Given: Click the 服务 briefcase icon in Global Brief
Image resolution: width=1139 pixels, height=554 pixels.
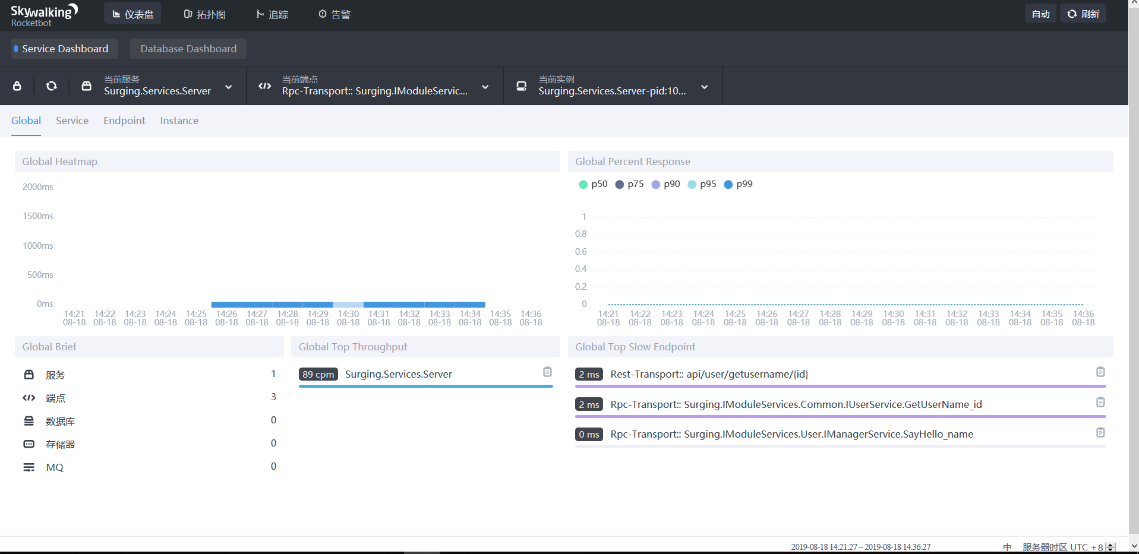Looking at the screenshot, I should pos(29,374).
